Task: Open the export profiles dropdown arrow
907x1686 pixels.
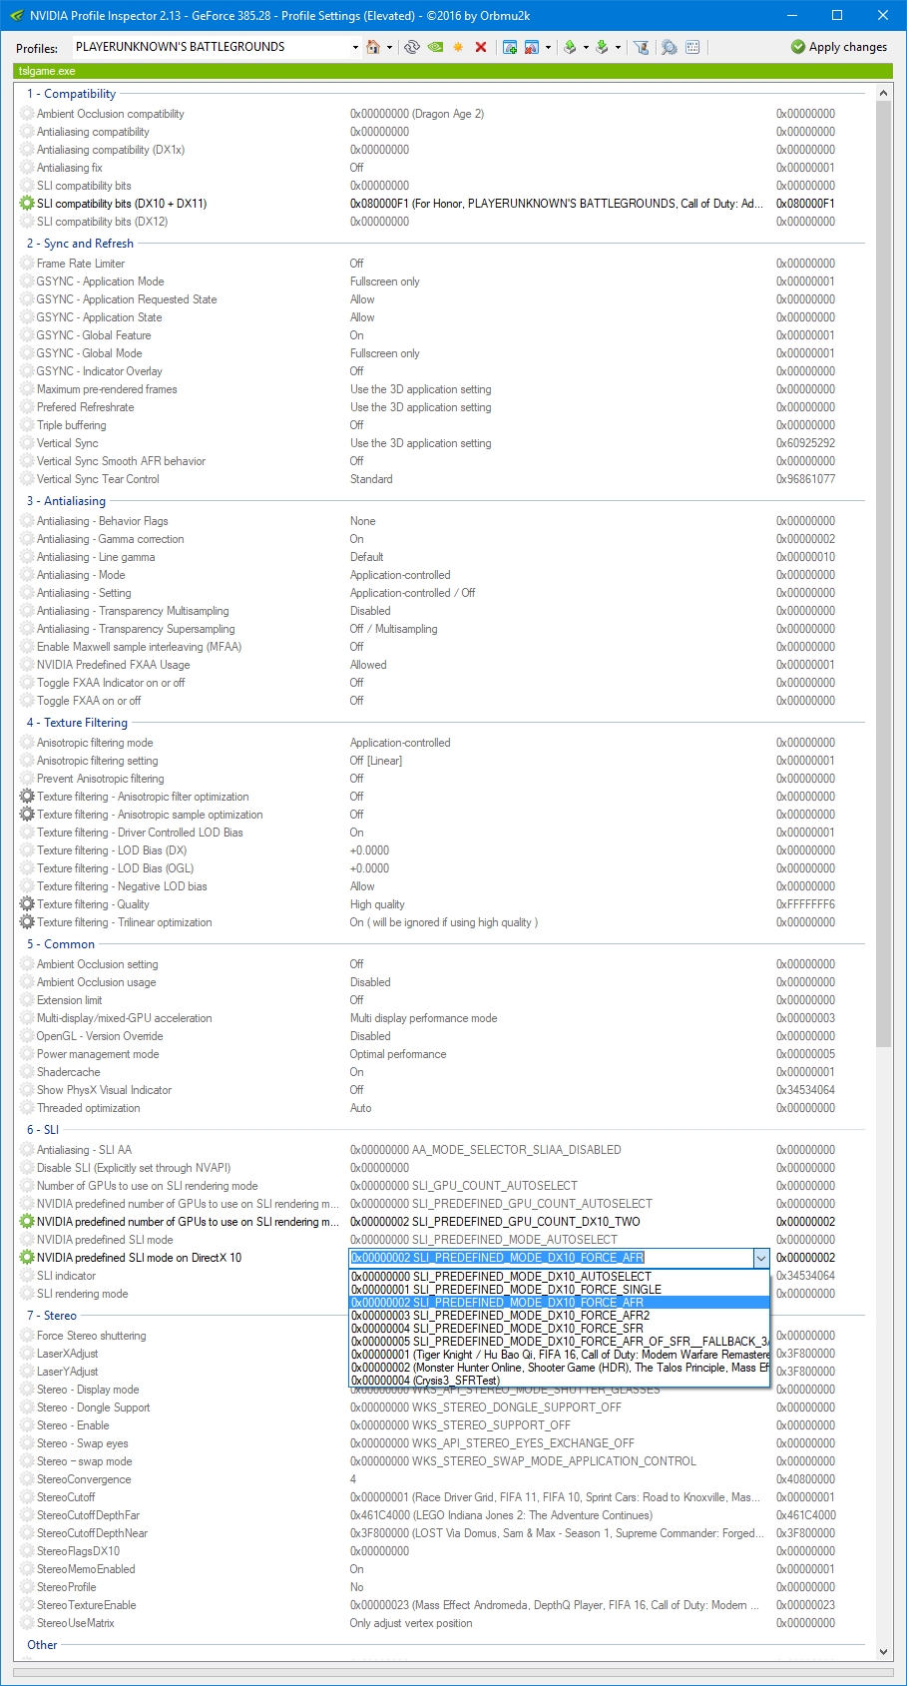Action: (x=586, y=47)
